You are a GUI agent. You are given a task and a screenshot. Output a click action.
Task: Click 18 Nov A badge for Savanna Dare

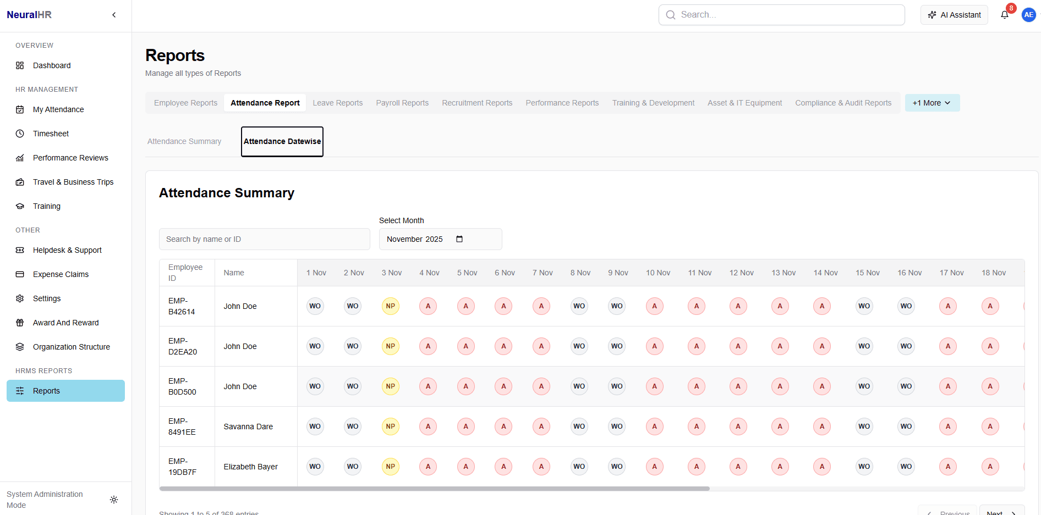990,427
